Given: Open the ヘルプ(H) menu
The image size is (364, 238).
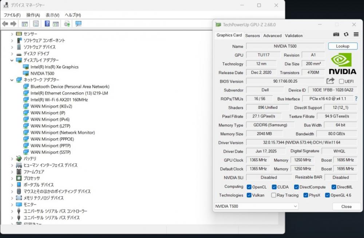Looking at the screenshot, I should pos(73,15).
